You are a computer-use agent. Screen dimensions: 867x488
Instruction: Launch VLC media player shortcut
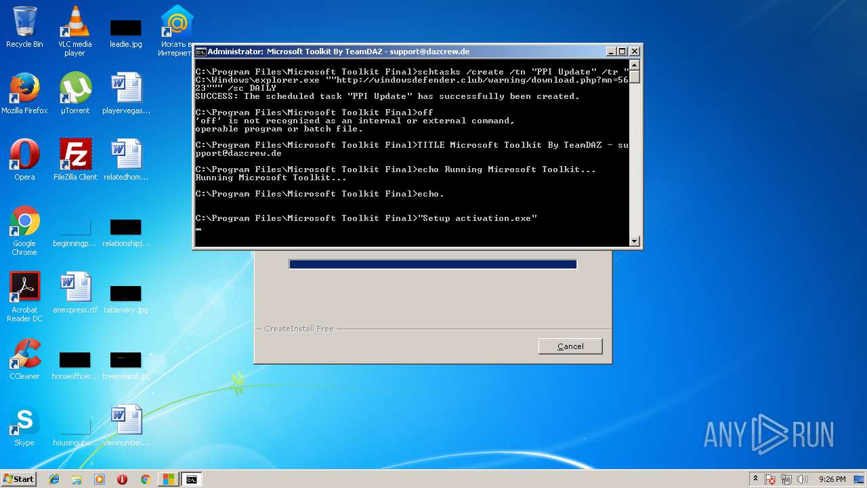tap(75, 31)
